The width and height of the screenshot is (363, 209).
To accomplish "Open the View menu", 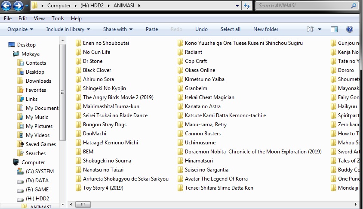I will click(x=39, y=19).
